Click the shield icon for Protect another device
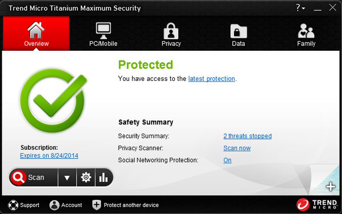 click(96, 205)
